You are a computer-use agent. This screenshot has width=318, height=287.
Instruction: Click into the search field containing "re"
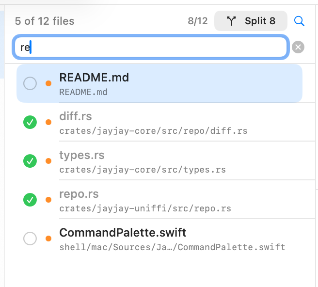[150, 47]
